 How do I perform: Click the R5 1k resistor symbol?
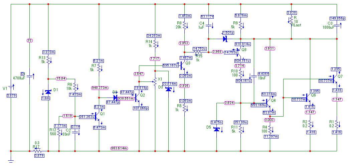pyautogui.click(x=184, y=108)
